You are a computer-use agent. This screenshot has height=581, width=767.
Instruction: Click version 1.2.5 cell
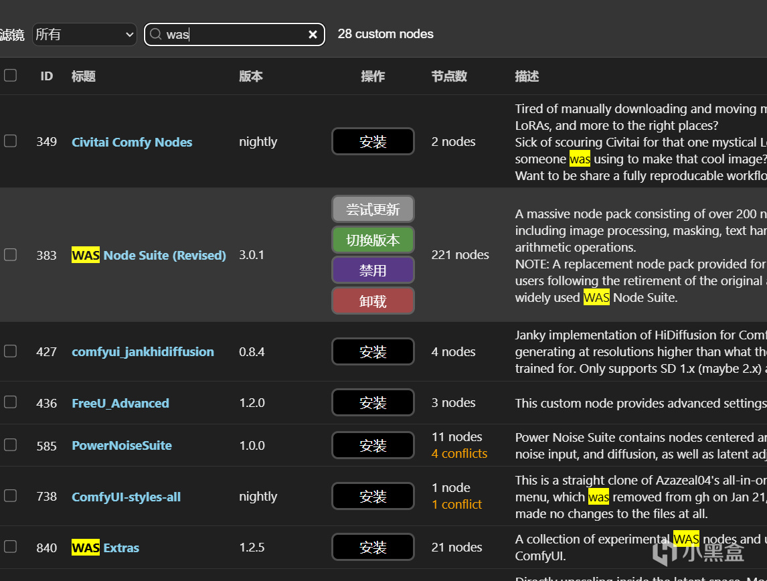tap(252, 548)
